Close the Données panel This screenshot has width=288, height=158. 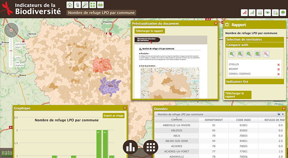284,109
